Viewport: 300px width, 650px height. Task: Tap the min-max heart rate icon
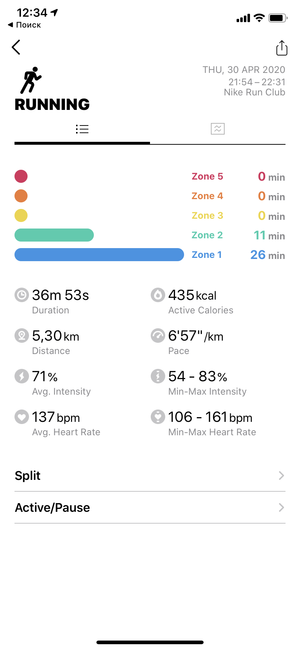coord(158,417)
